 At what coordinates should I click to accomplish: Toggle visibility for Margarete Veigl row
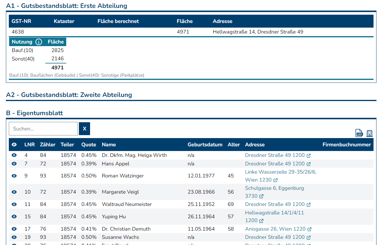14,192
